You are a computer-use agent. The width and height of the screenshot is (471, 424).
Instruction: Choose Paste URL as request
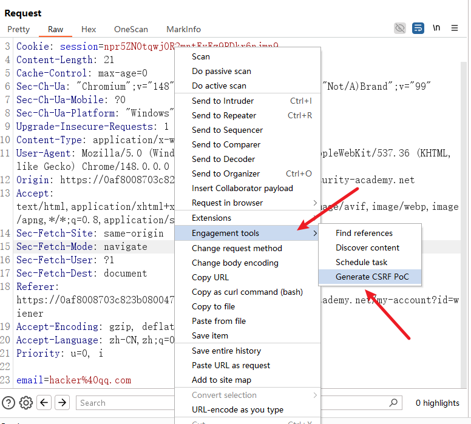248,365
